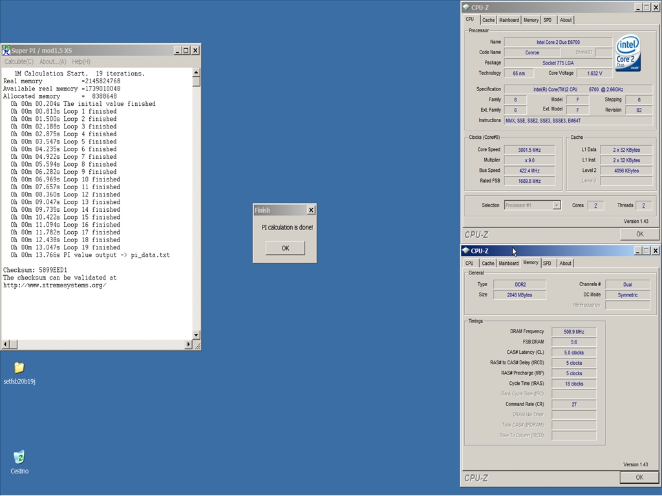Click the Name field 'Intel Core 2 Duo E6700'
The image size is (662, 496).
(x=558, y=42)
